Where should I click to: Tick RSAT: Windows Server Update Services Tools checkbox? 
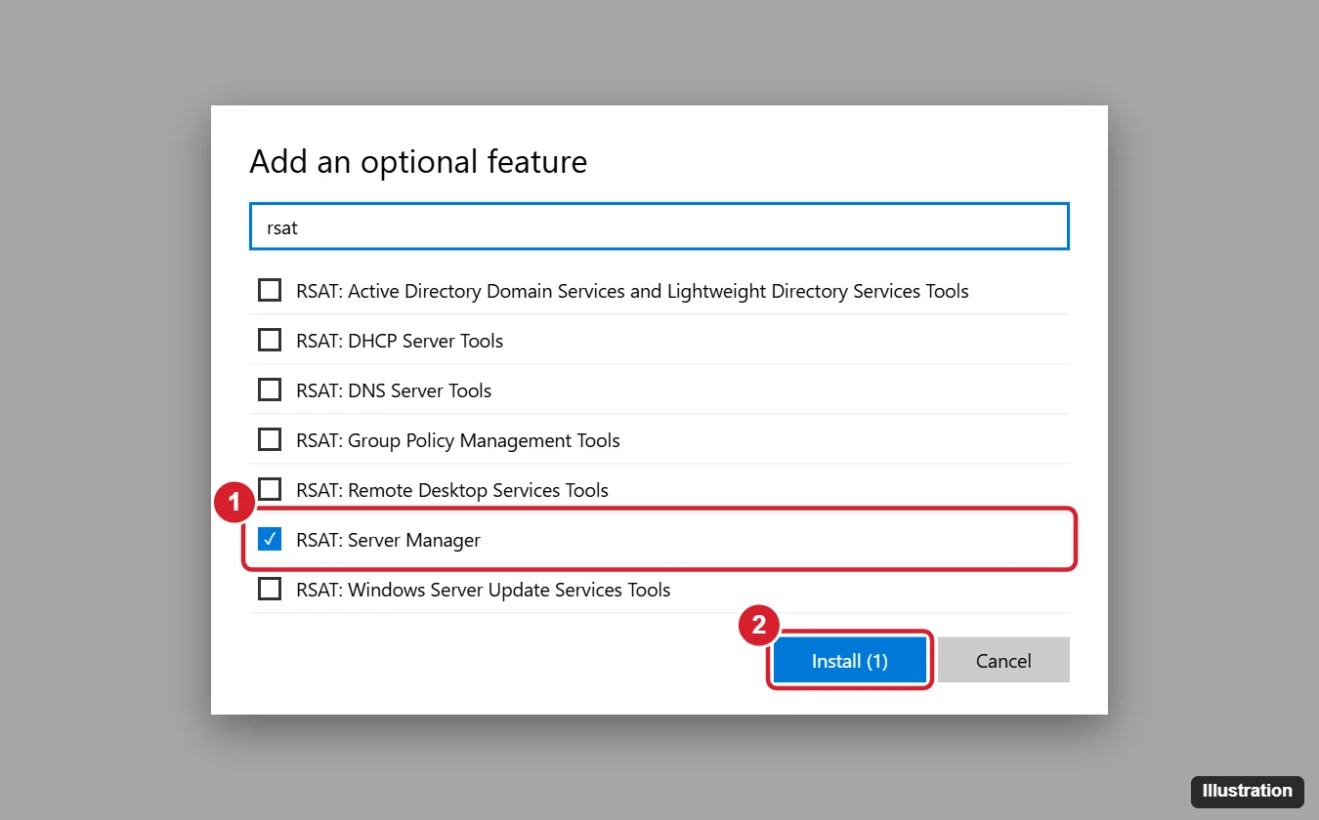coord(270,589)
